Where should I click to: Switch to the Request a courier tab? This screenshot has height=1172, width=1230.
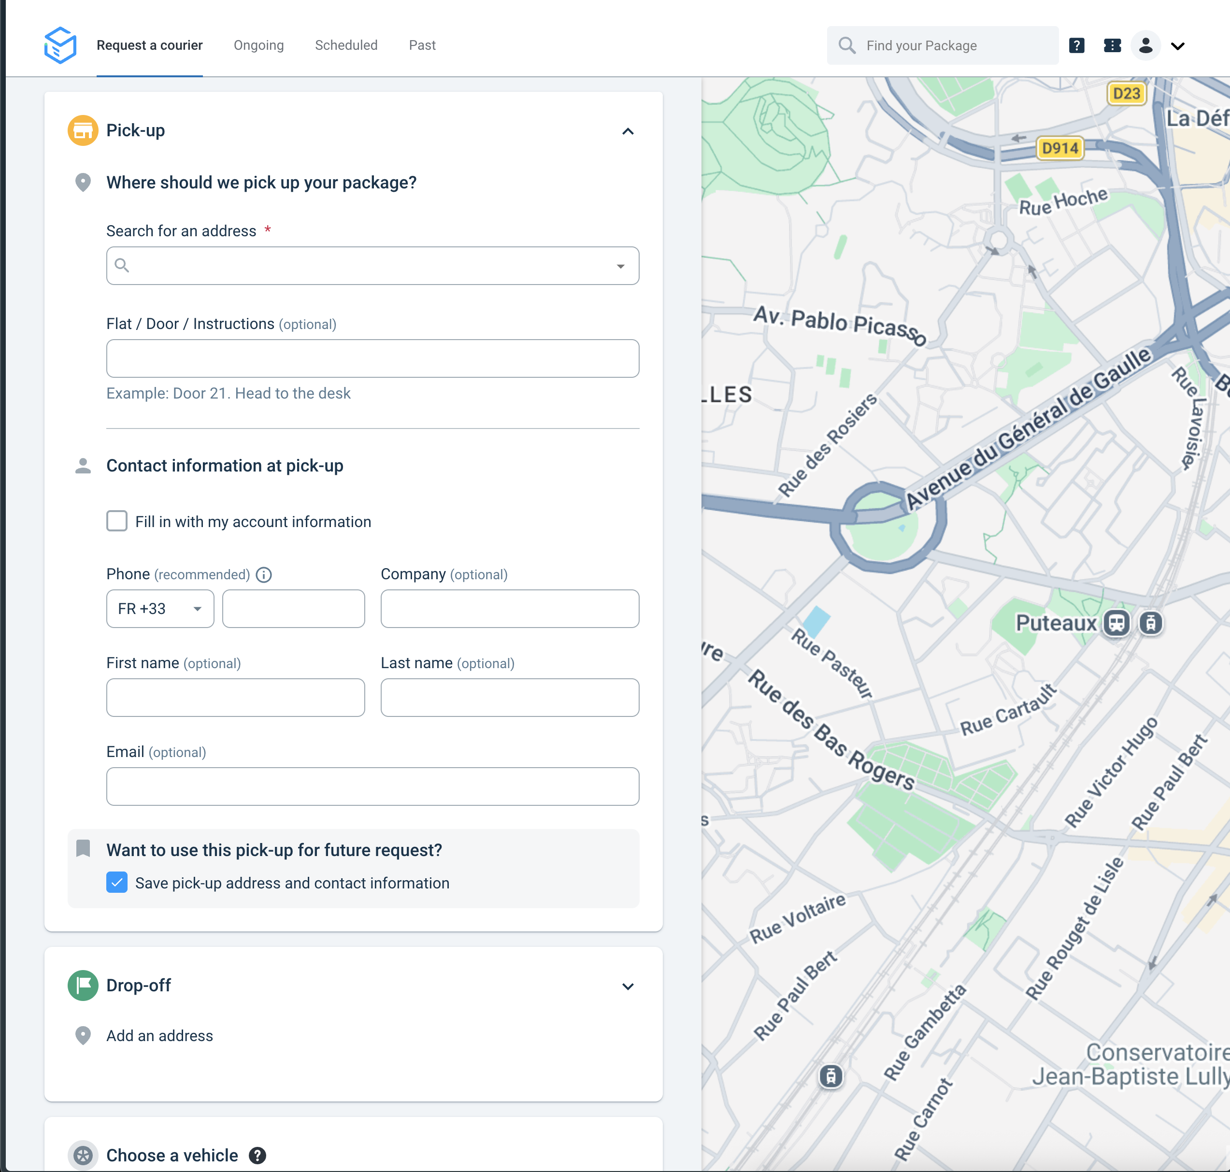[x=149, y=45]
